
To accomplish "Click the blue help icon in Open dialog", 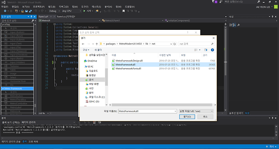I will pos(212,50).
